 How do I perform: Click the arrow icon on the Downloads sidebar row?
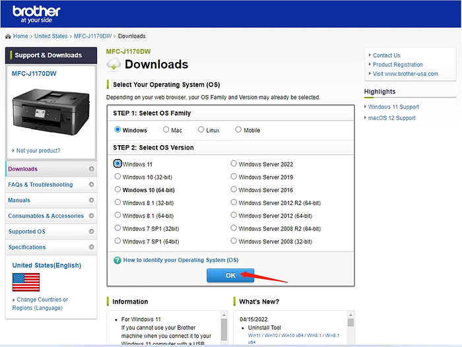[91, 169]
